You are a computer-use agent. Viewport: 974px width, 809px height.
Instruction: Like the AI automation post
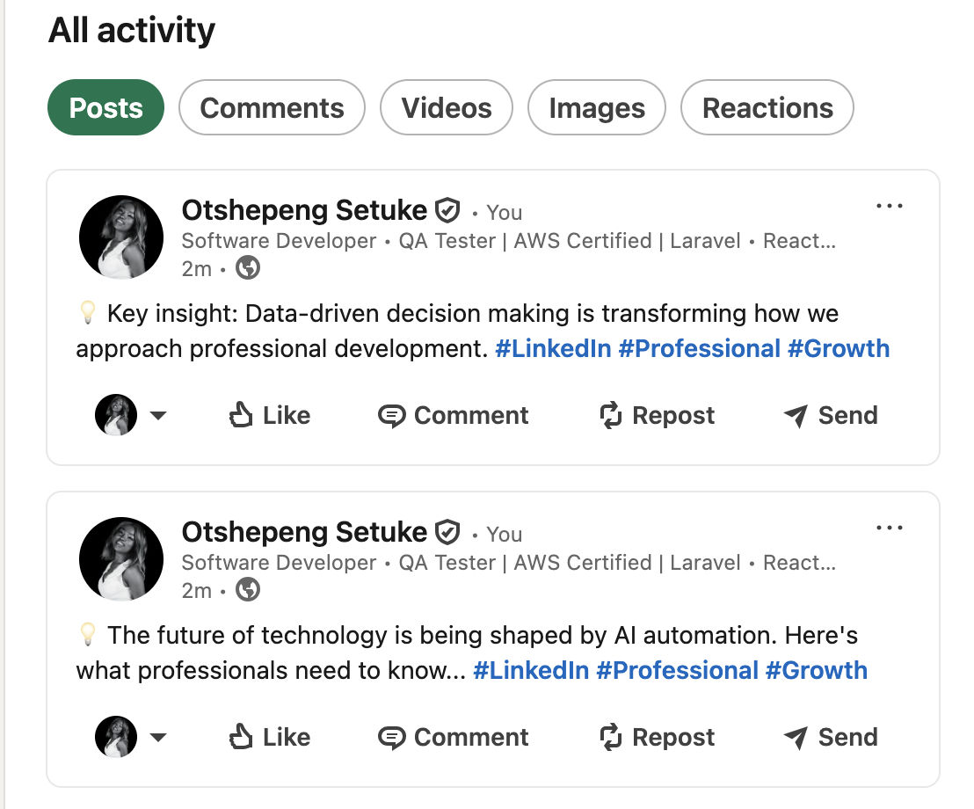[x=269, y=737]
